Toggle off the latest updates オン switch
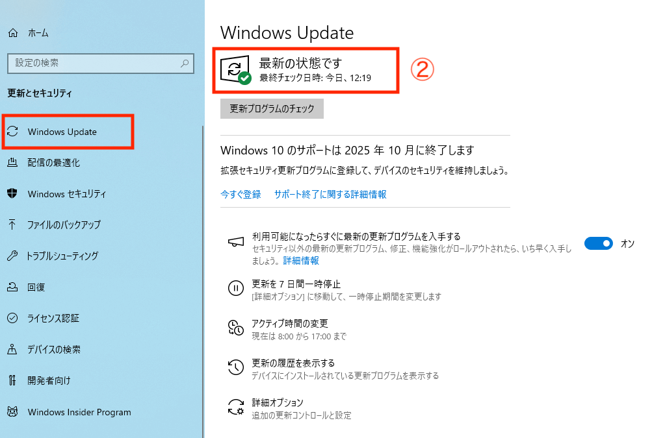 point(598,243)
